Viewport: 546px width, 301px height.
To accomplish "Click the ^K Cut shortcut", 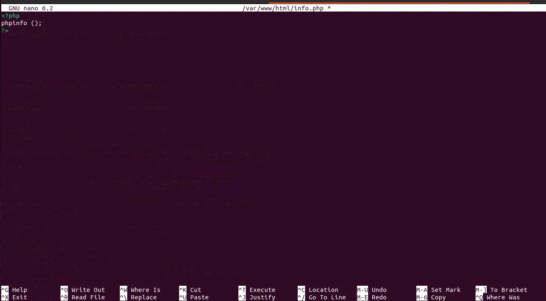I will click(190, 290).
